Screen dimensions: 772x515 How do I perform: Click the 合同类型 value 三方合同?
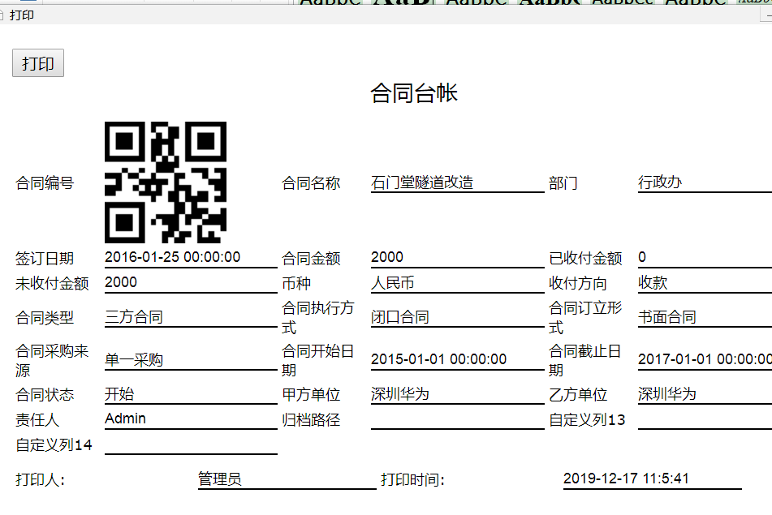pyautogui.click(x=134, y=317)
